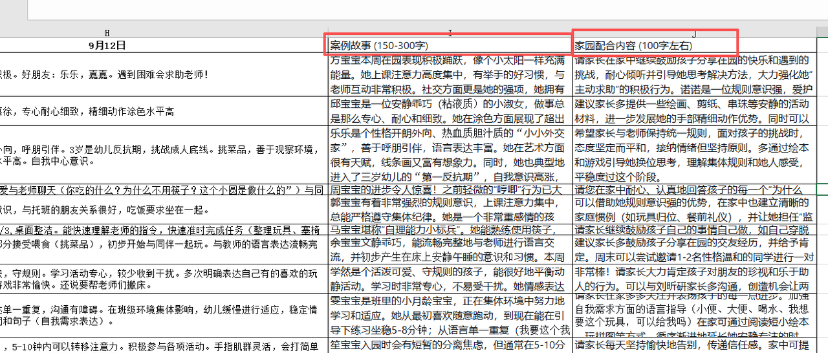Screen dimensions: 828x353
Task: Select column I header
Action: (x=450, y=32)
